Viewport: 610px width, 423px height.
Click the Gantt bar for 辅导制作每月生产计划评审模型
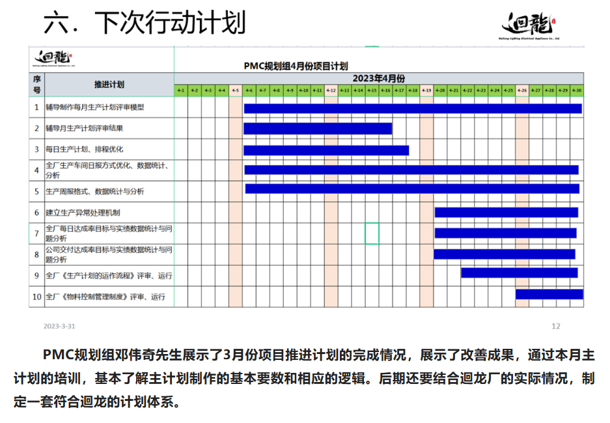413,109
